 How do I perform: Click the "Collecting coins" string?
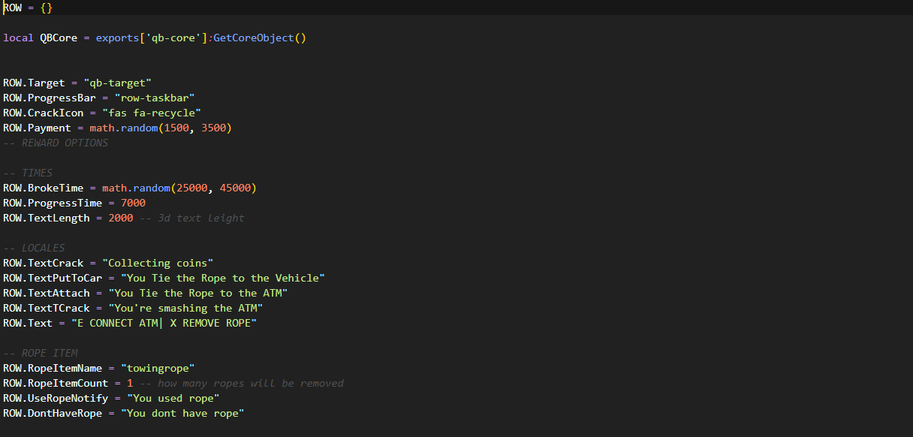(x=158, y=263)
